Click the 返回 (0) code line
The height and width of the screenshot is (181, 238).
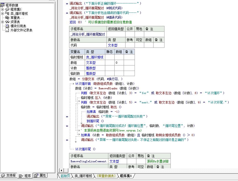[x=101, y=22]
